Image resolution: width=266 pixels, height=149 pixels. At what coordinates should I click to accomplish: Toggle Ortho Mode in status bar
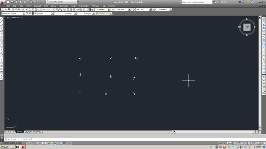pyautogui.click(x=37, y=143)
